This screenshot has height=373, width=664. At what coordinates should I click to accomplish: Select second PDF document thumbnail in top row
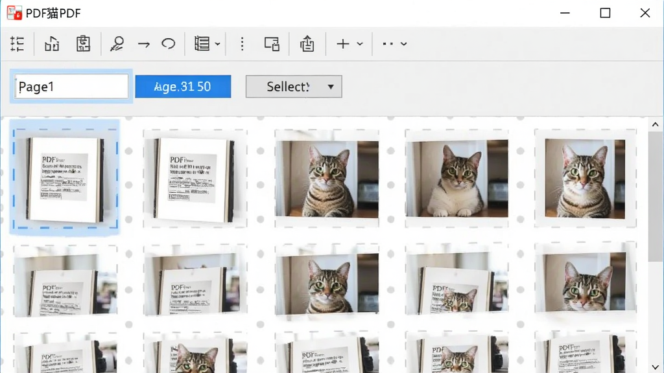(x=195, y=179)
